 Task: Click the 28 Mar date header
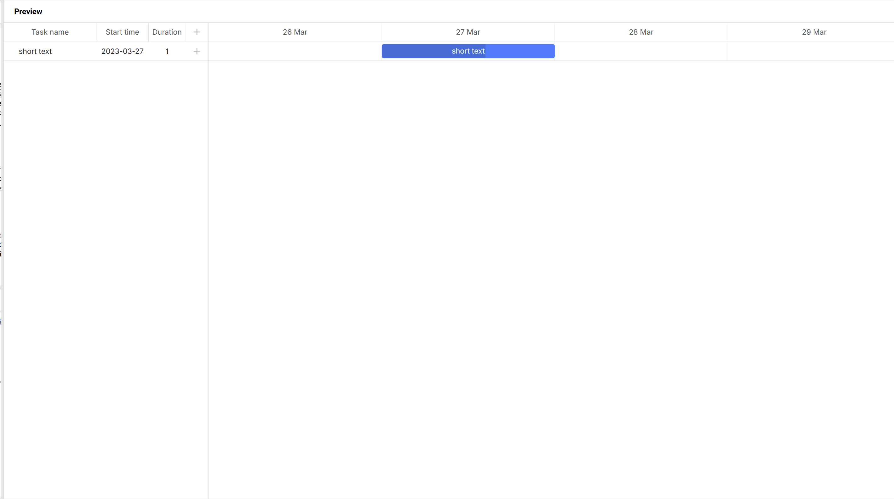[x=641, y=32]
